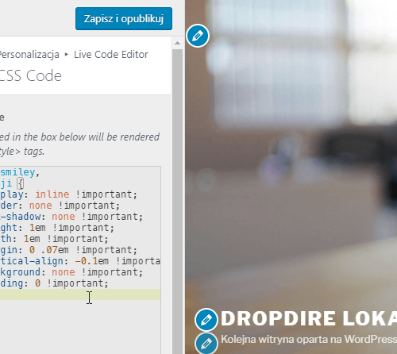Click the 'tical-align: -0.1em' code line
The width and height of the screenshot is (397, 354).
click(80, 261)
